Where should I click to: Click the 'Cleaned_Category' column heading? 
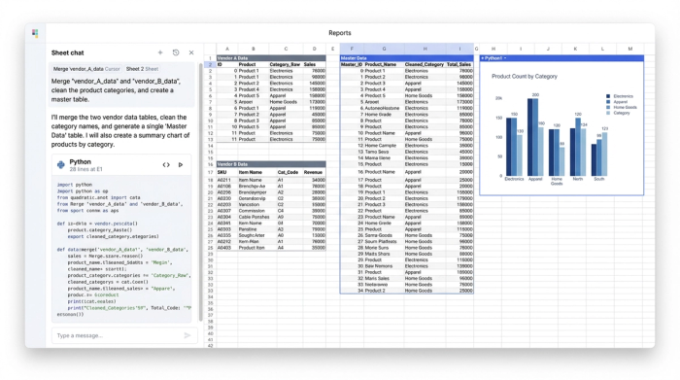(x=425, y=64)
